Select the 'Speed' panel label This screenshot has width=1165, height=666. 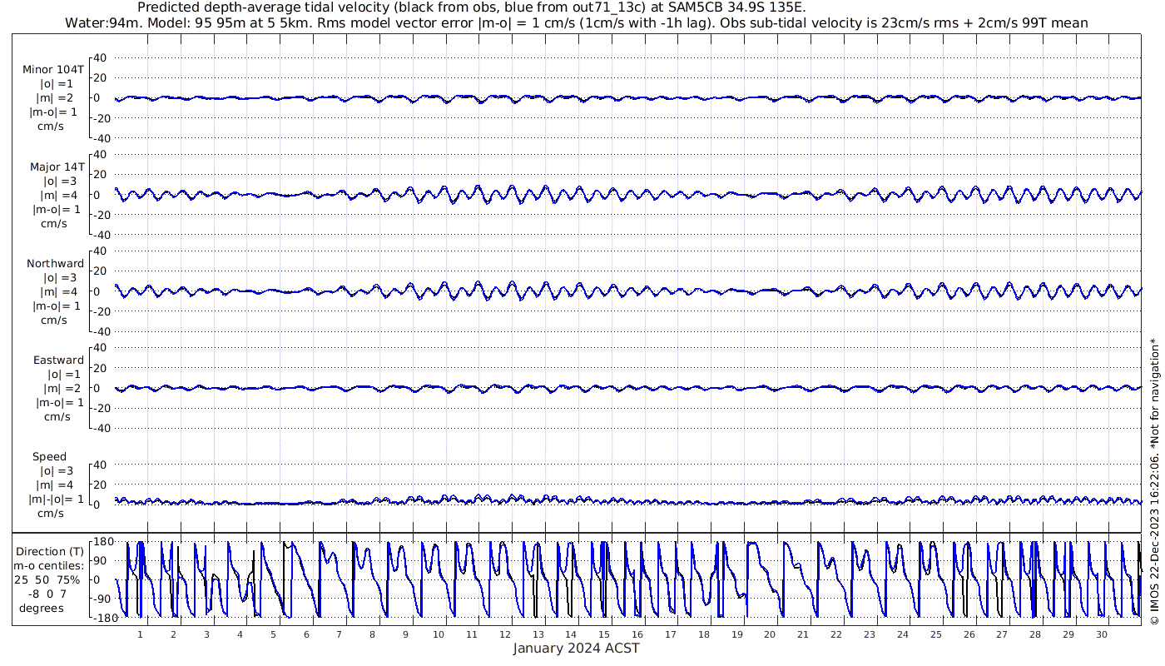pyautogui.click(x=50, y=457)
